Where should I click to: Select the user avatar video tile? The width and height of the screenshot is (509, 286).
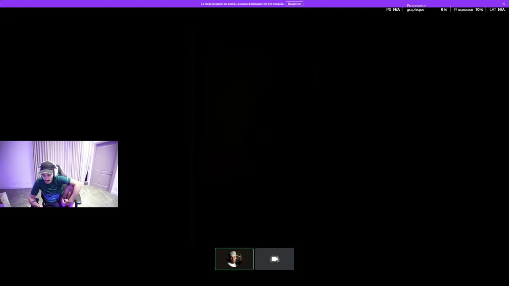(x=234, y=259)
